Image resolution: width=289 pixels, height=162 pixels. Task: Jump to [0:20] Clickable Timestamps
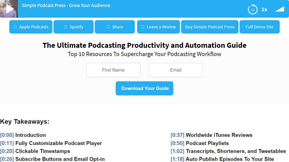(x=7, y=151)
